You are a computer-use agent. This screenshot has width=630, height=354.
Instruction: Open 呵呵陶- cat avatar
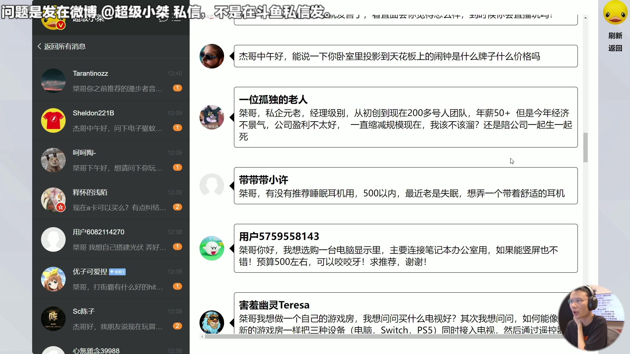click(x=53, y=160)
